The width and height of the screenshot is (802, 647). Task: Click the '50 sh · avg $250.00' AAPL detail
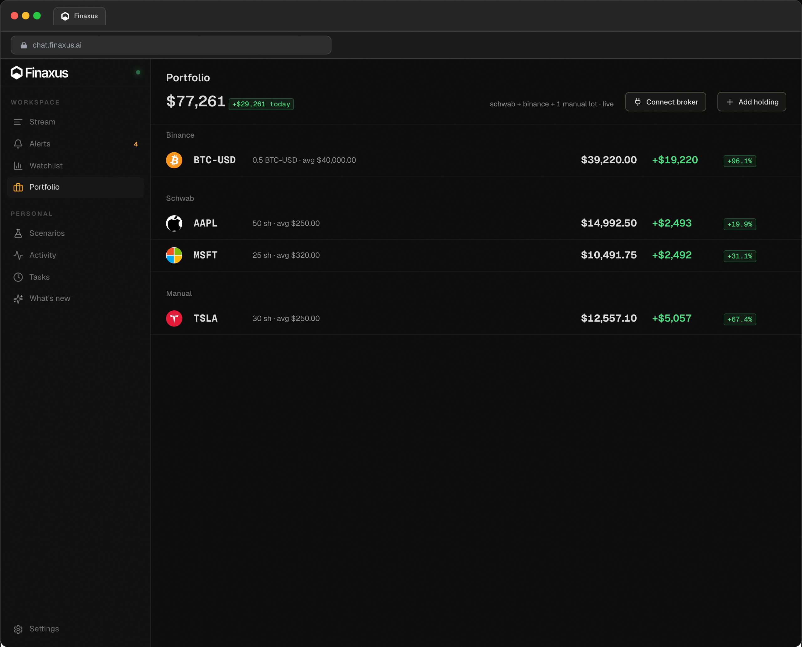[x=286, y=223]
